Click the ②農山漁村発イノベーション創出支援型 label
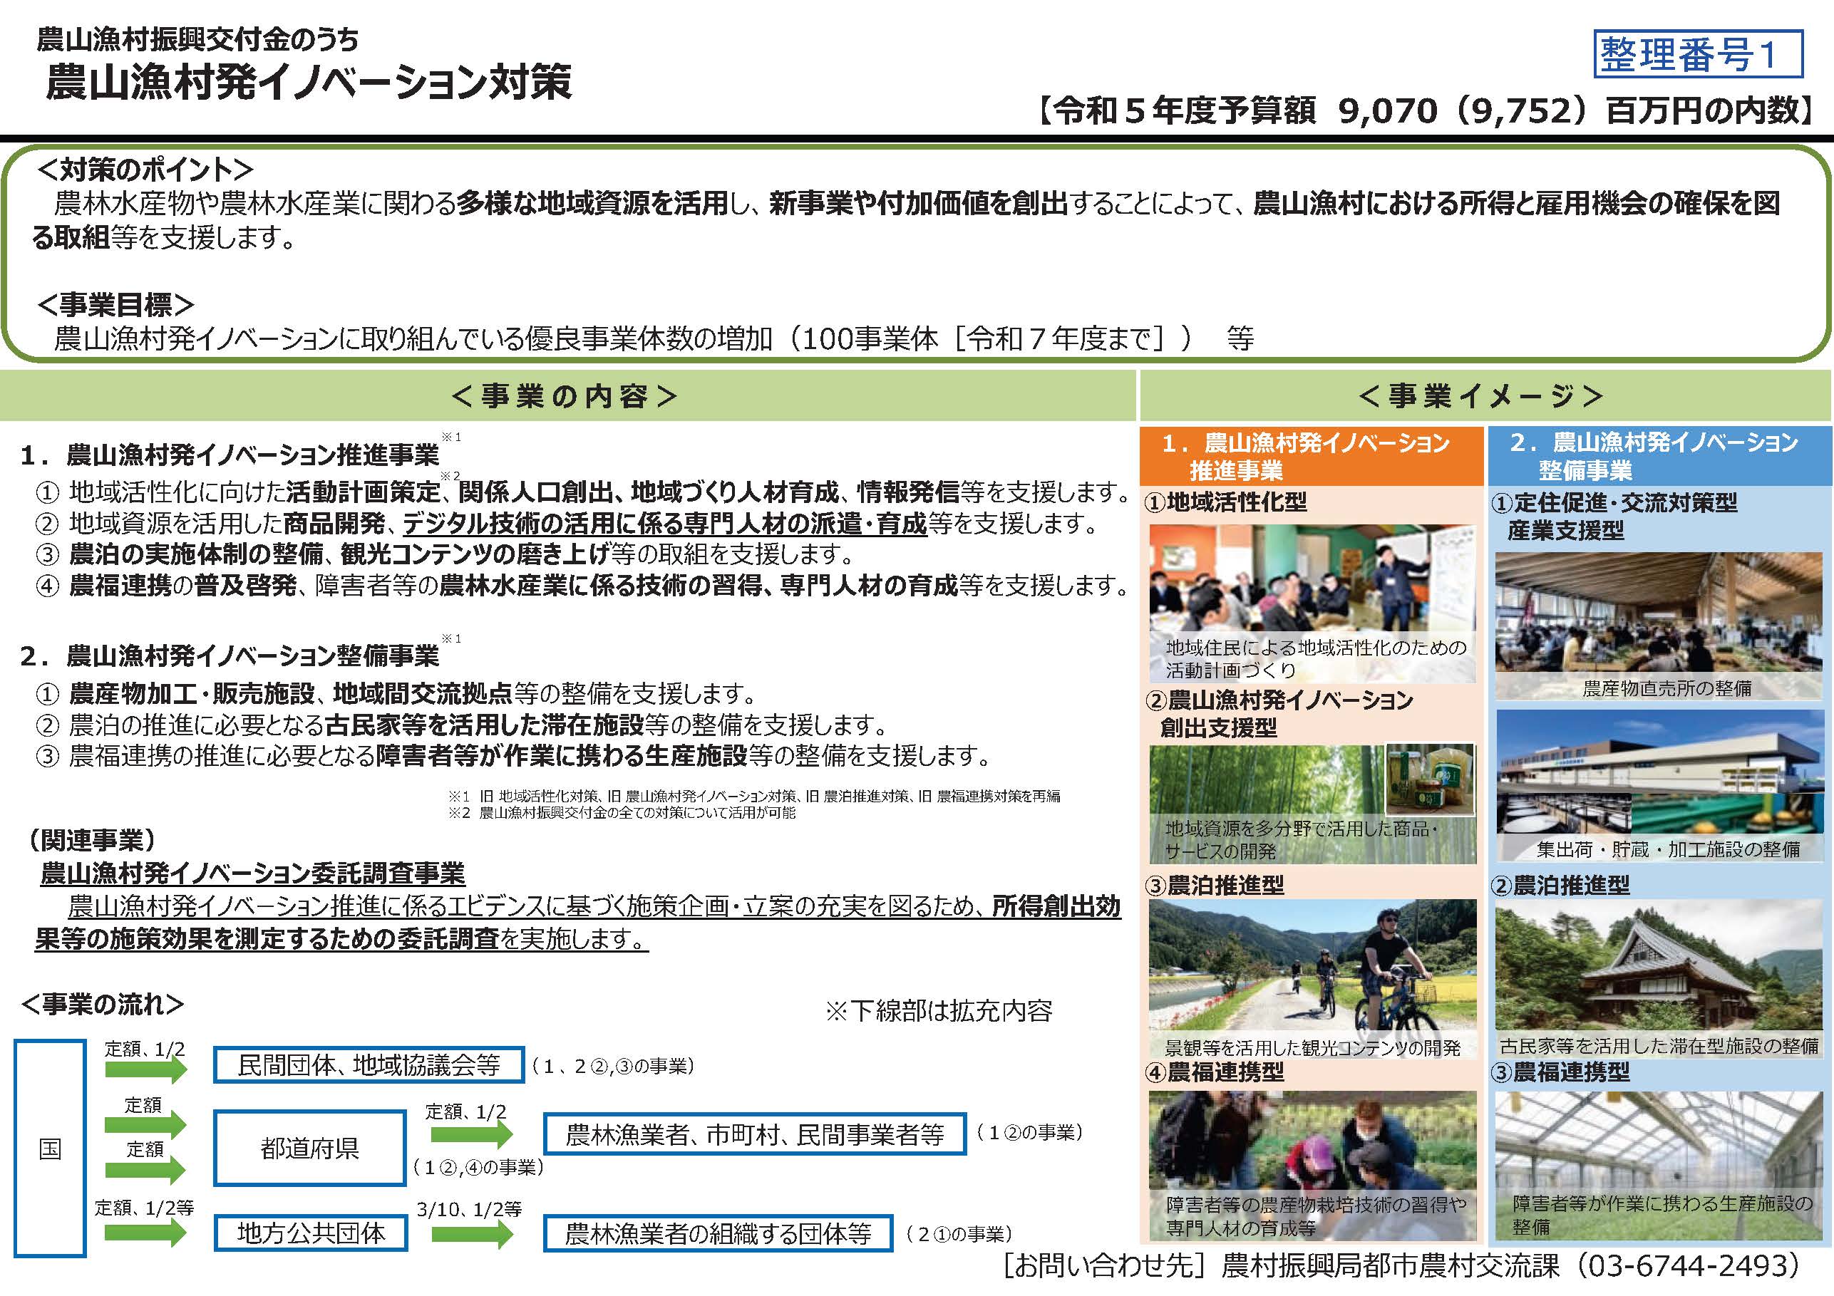This screenshot has width=1834, height=1296. 1279,714
